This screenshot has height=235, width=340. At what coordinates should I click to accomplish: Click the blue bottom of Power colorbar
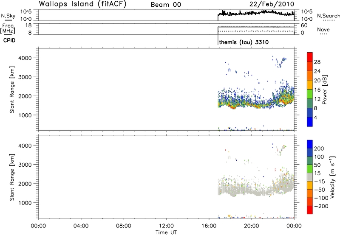click(310, 122)
